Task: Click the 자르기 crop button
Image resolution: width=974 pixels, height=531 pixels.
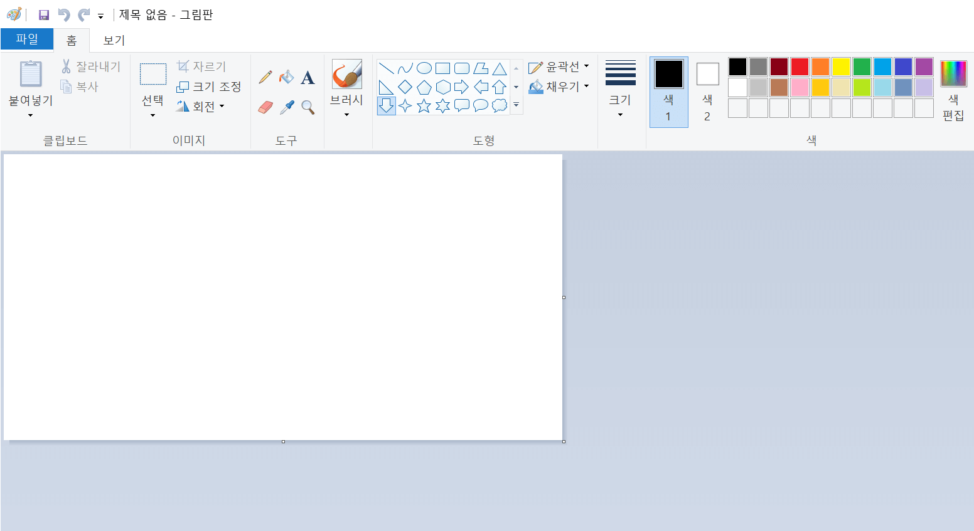Action: tap(201, 66)
